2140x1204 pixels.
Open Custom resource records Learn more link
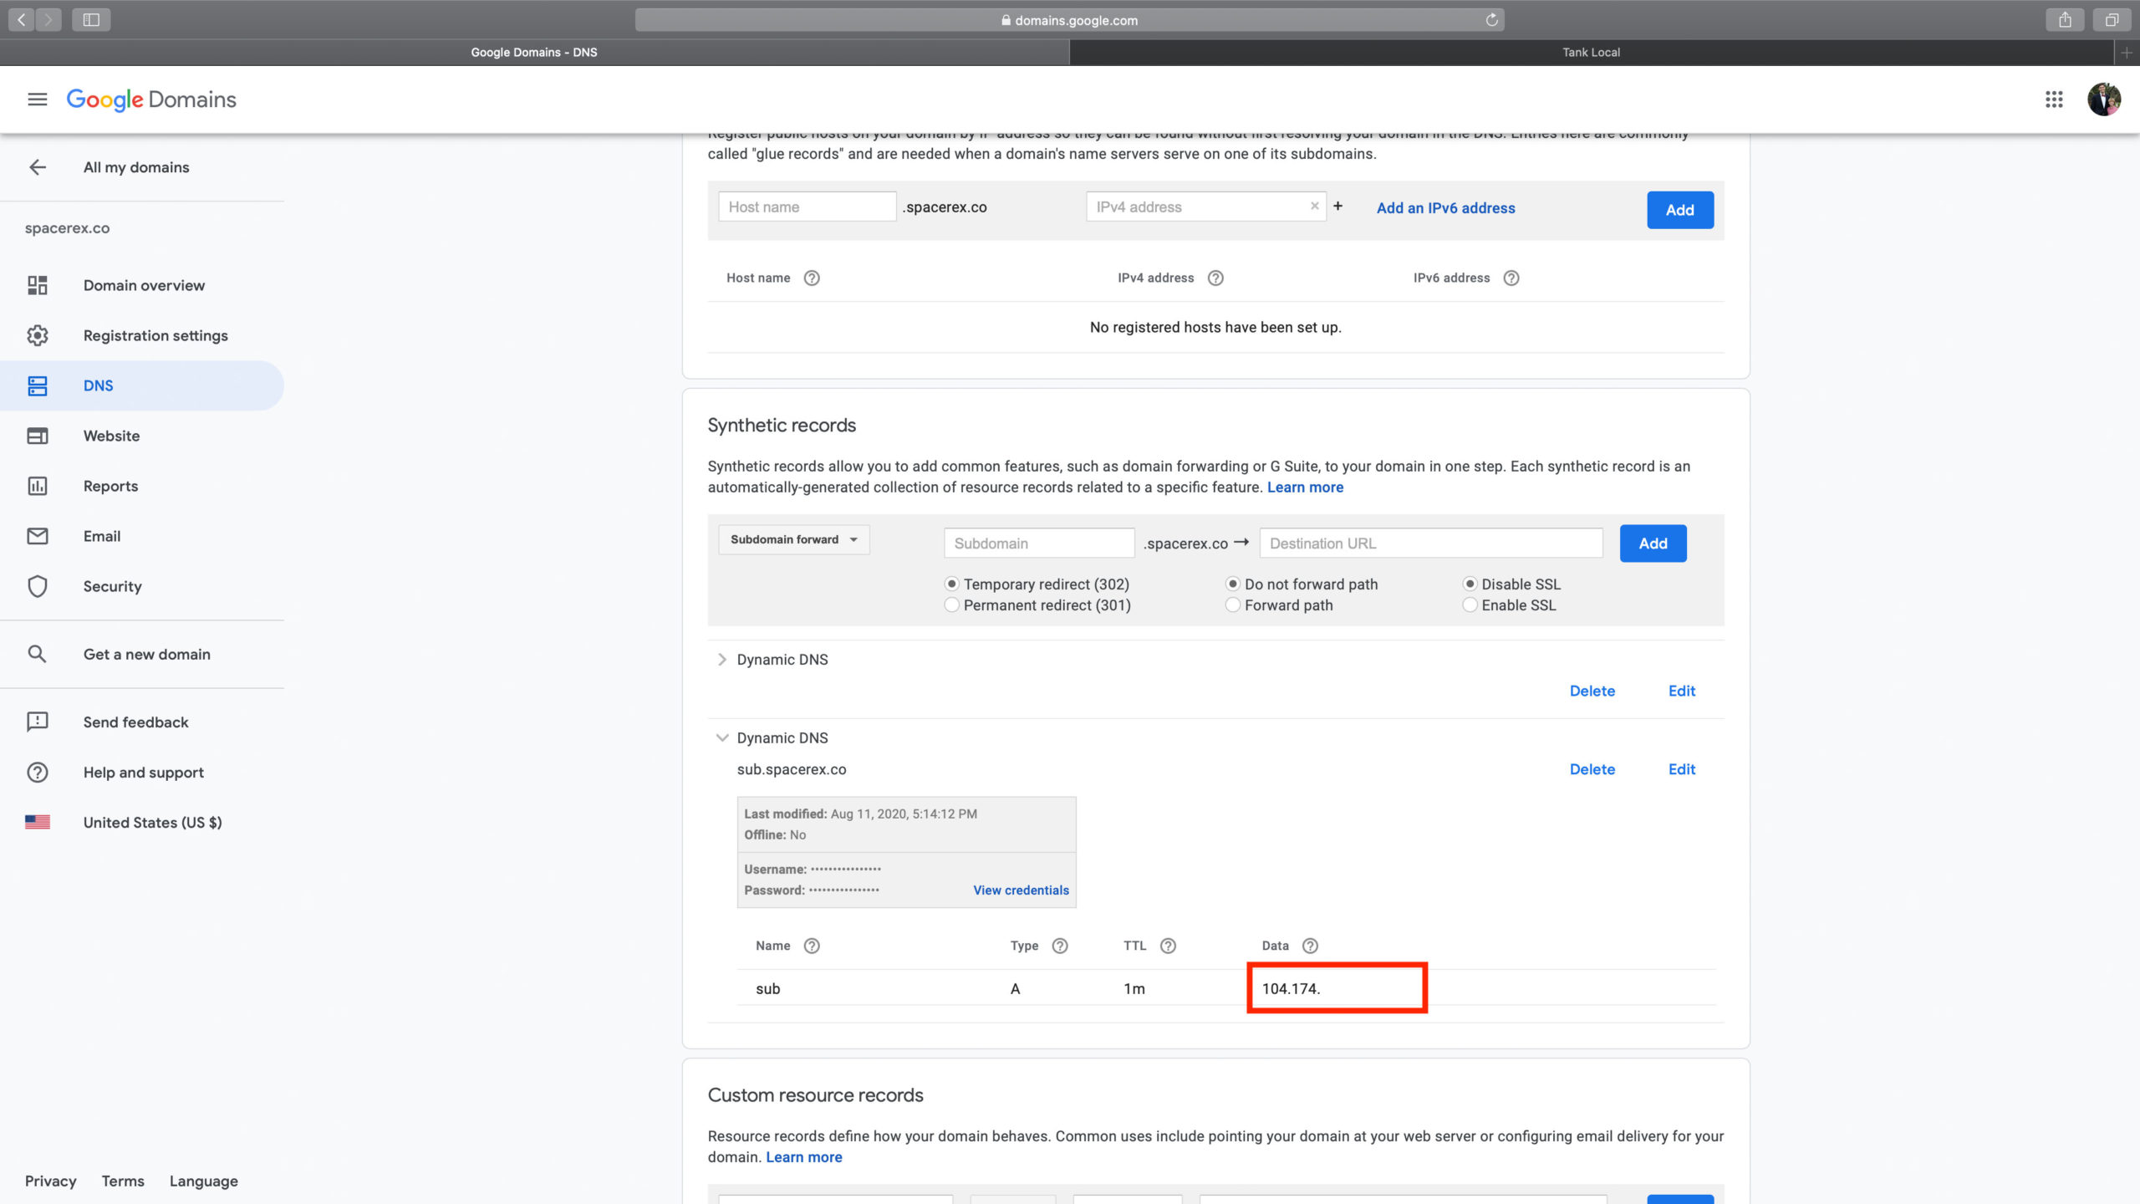pos(804,1157)
